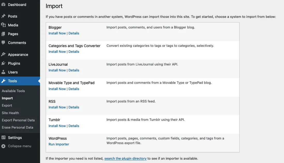Select the Tools menu label

pos(12,81)
